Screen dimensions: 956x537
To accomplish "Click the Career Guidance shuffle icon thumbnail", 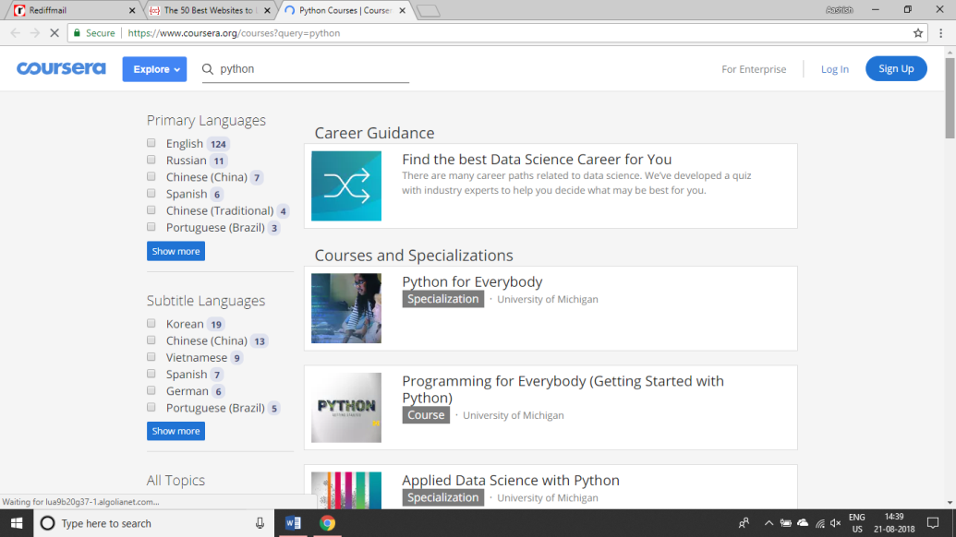I will click(x=346, y=185).
